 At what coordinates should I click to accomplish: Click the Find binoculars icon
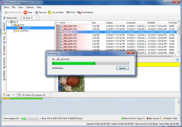point(68,12)
